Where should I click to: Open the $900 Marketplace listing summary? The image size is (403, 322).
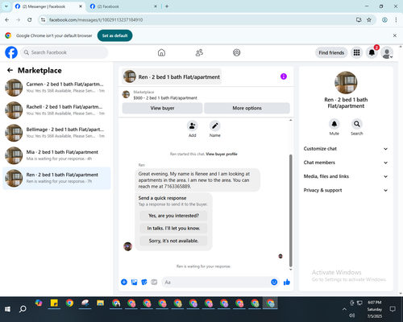[165, 95]
